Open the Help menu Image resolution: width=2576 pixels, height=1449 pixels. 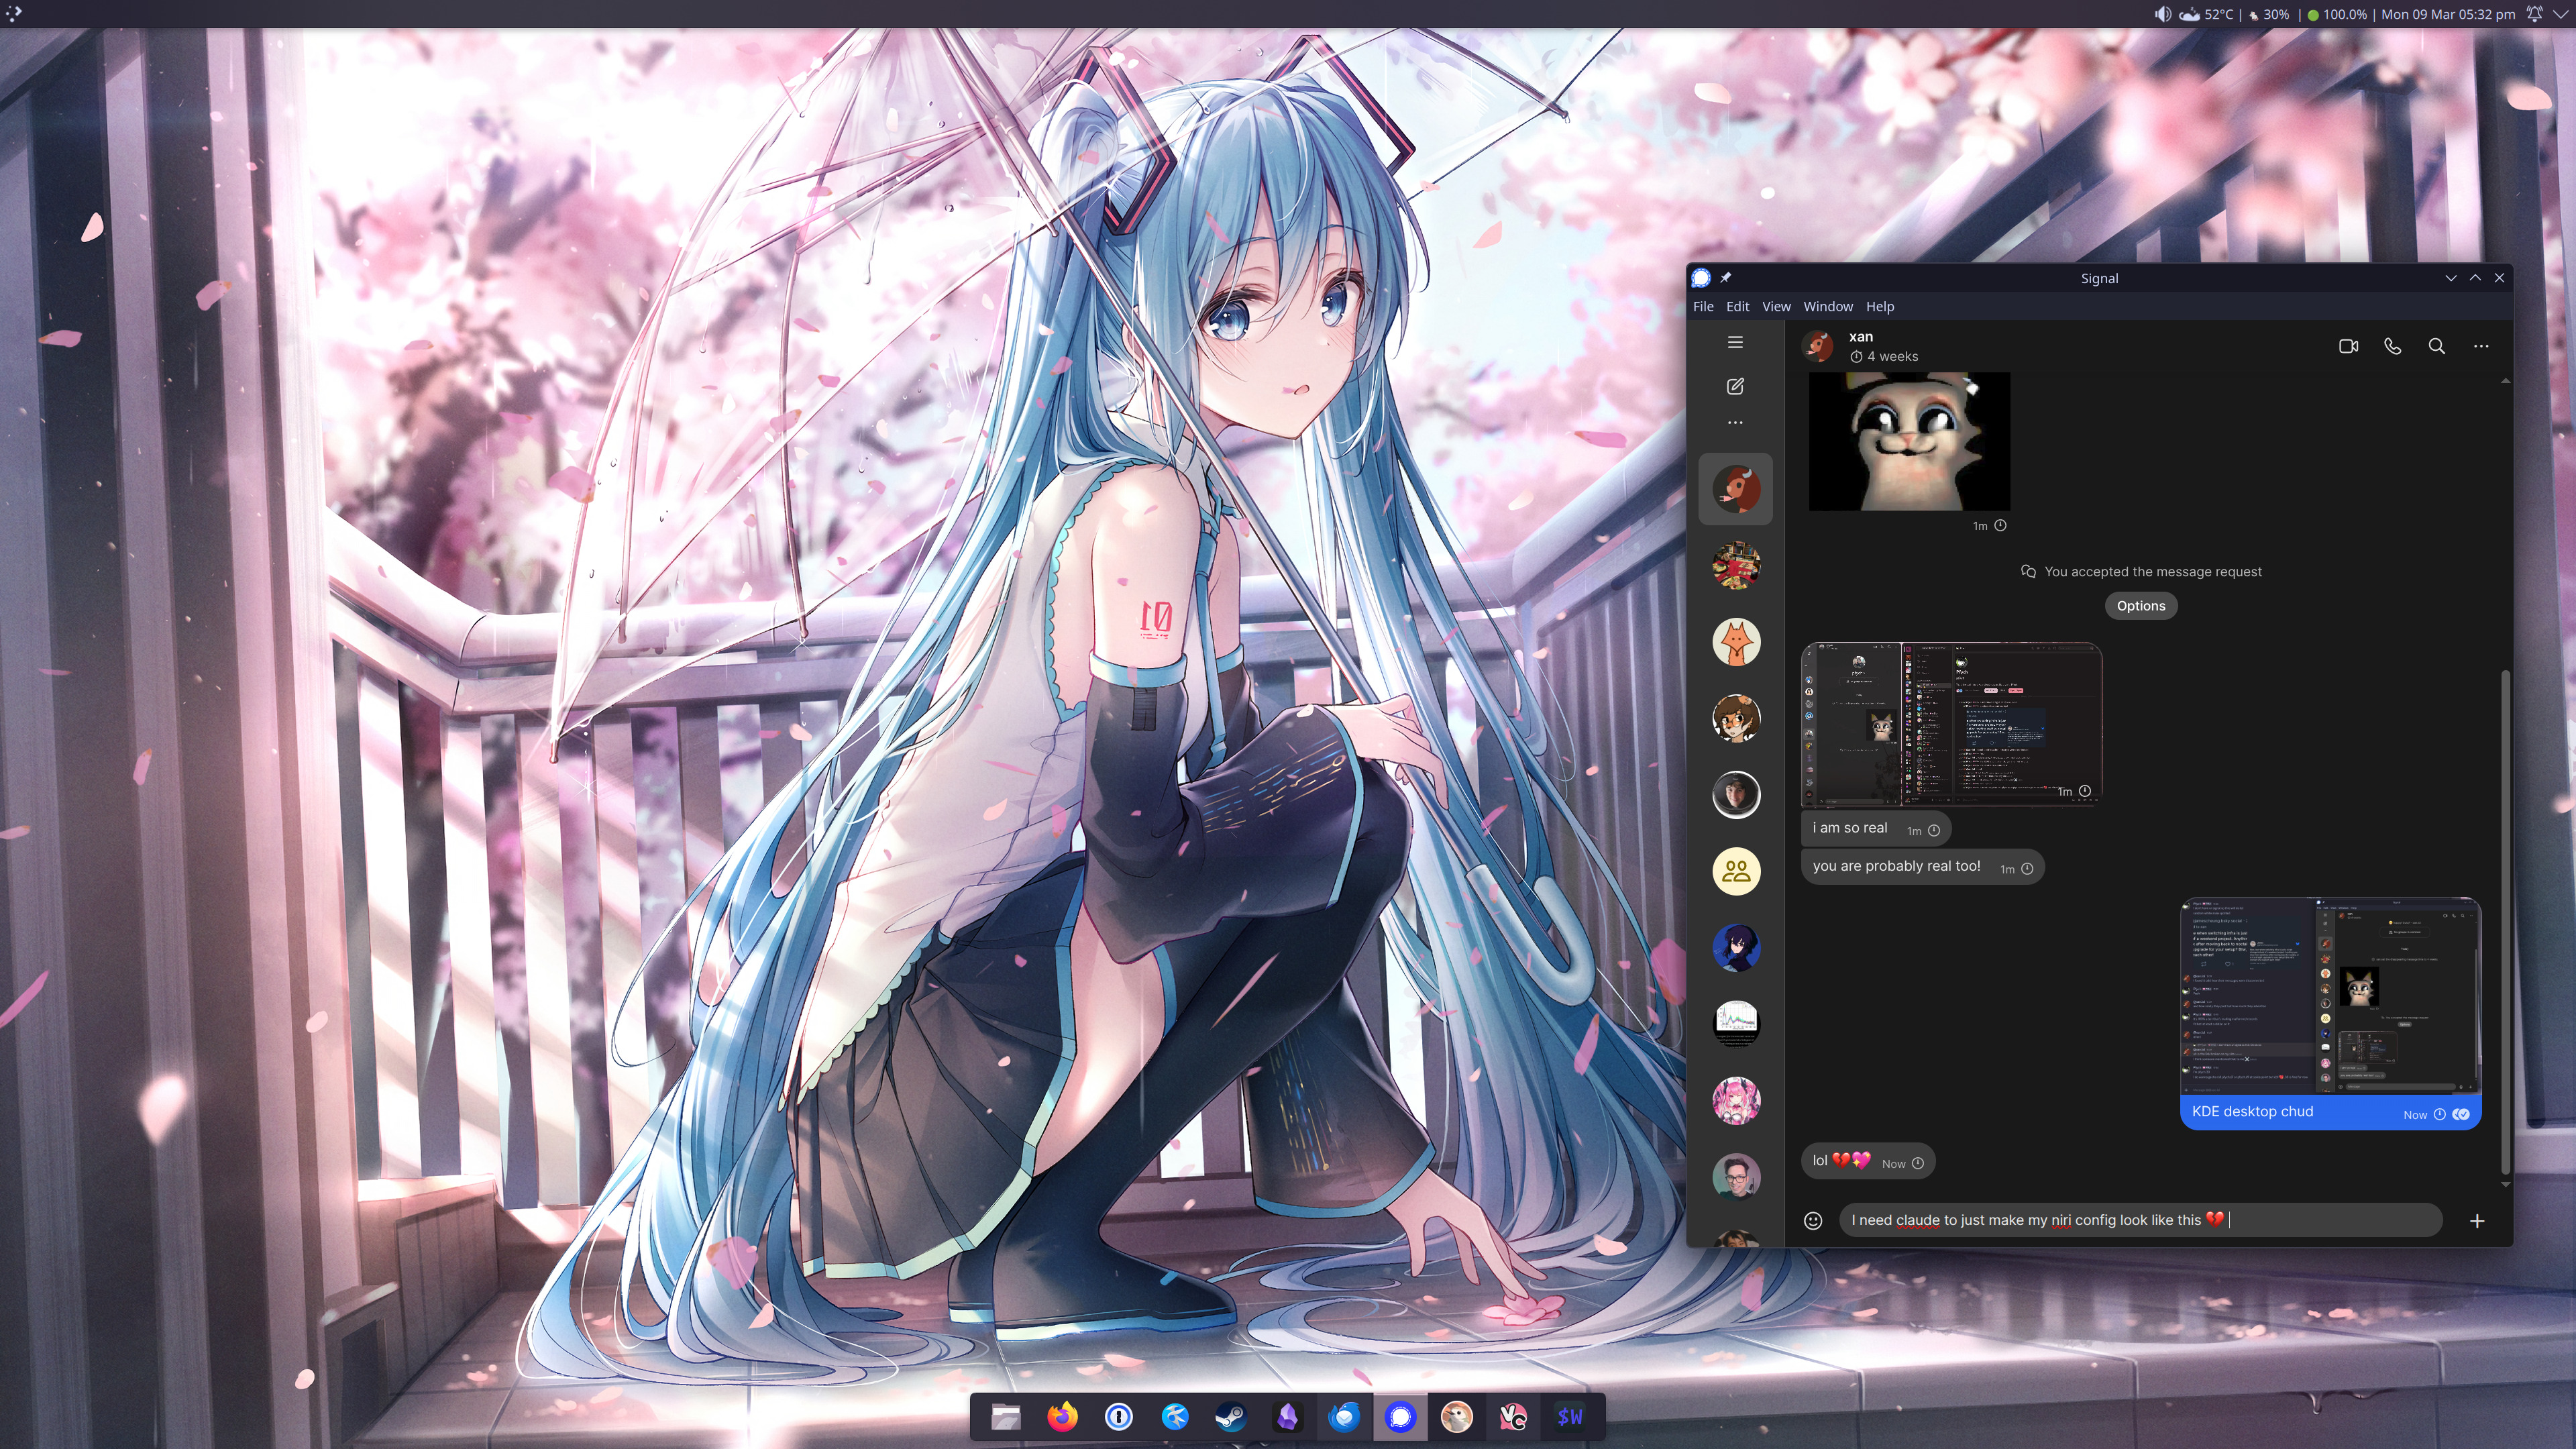[x=1879, y=306]
